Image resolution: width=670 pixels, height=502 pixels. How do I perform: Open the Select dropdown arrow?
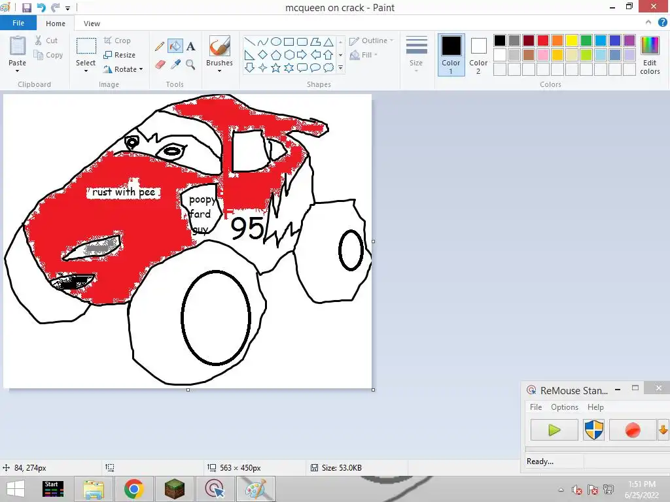[x=86, y=71]
